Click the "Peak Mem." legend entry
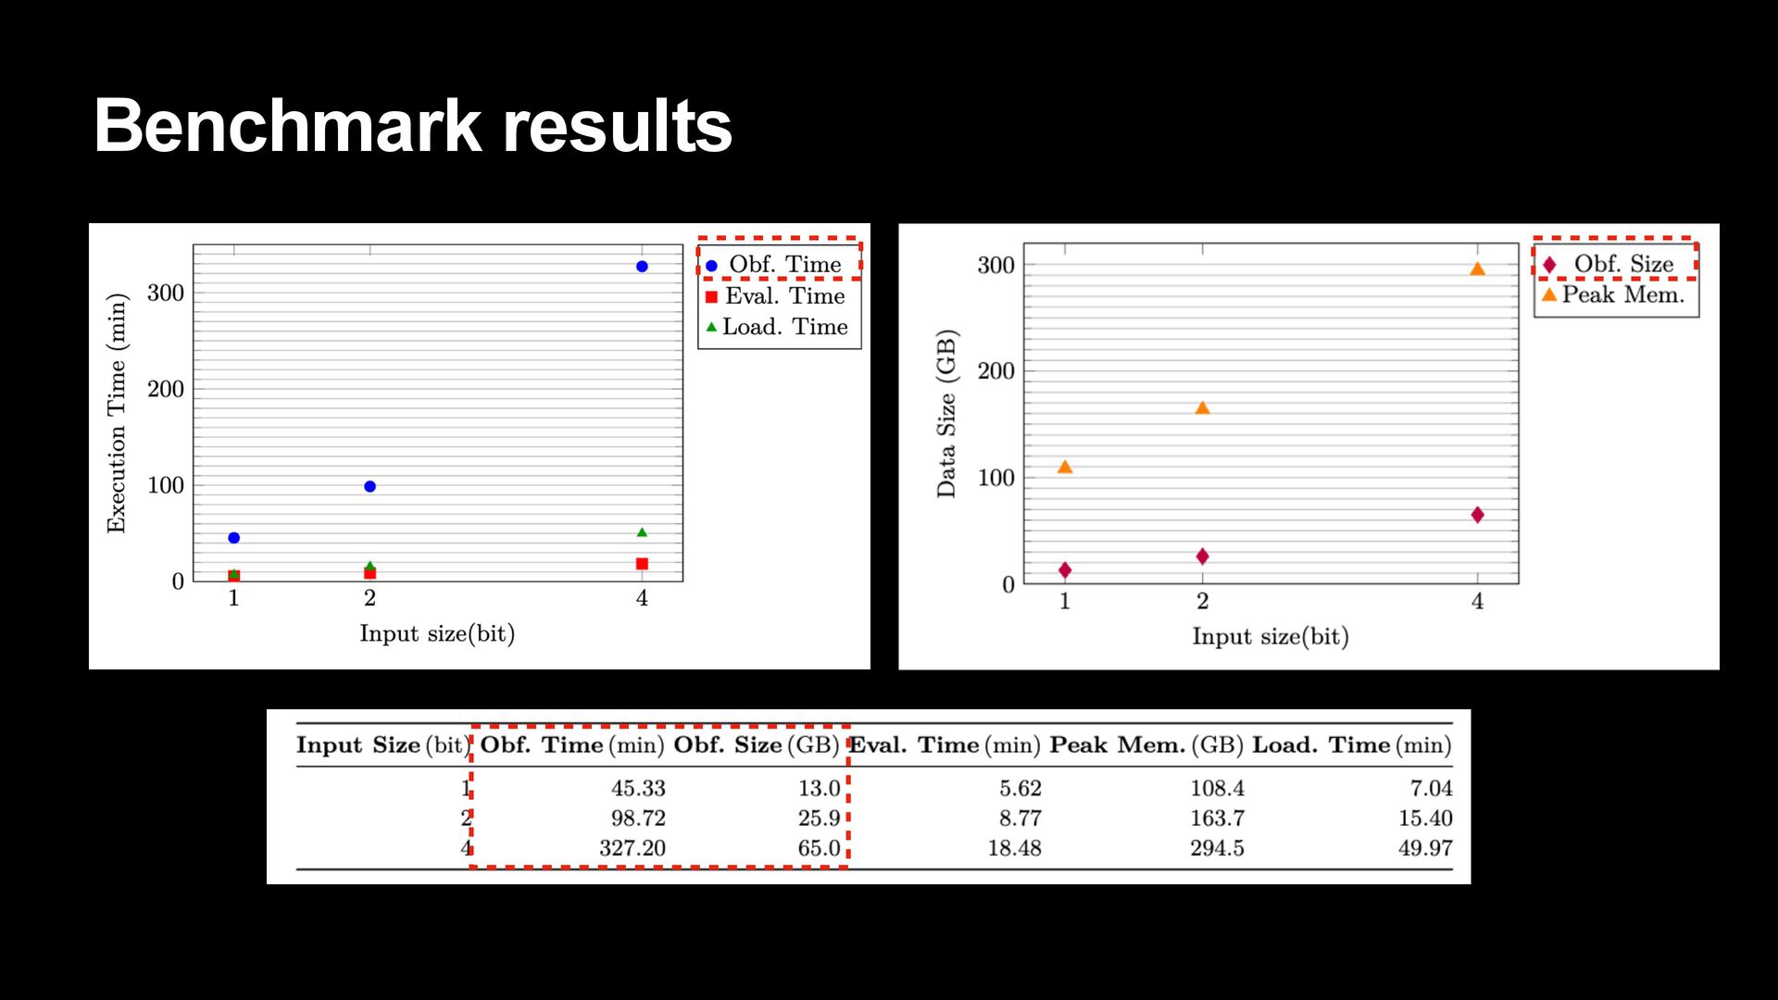 [x=1612, y=294]
